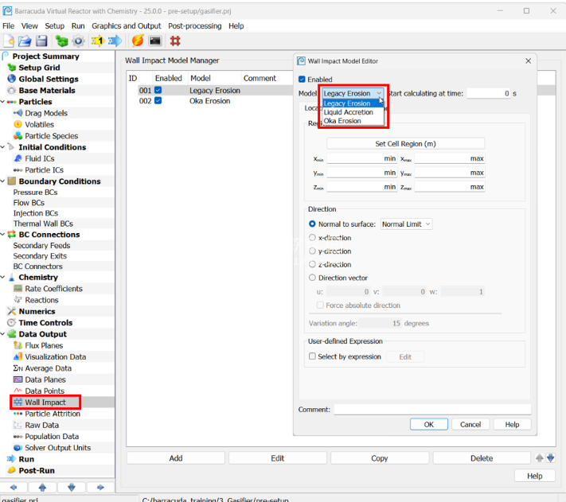Click the Model combo box showing Legacy Erosion

(x=353, y=93)
